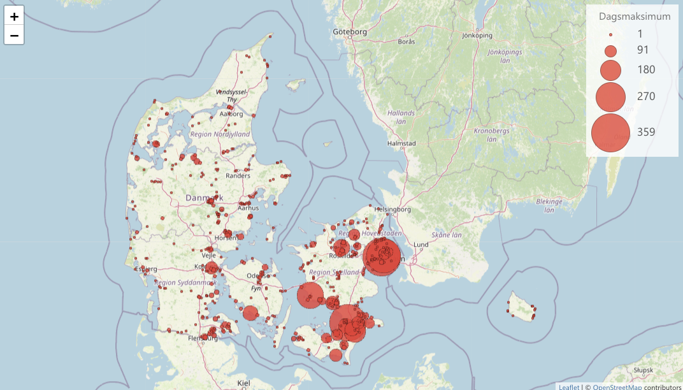
Task: Open the OpenStreetMap contributors link
Action: pyautogui.click(x=616, y=386)
